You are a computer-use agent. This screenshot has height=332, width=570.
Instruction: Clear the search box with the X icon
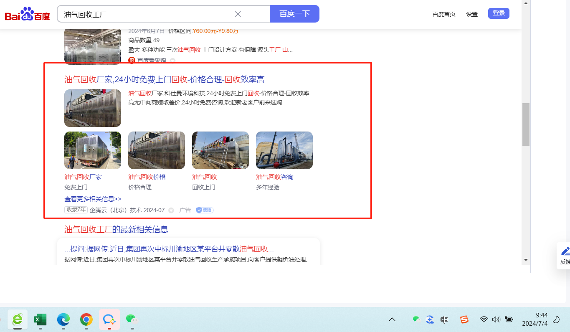click(x=238, y=14)
